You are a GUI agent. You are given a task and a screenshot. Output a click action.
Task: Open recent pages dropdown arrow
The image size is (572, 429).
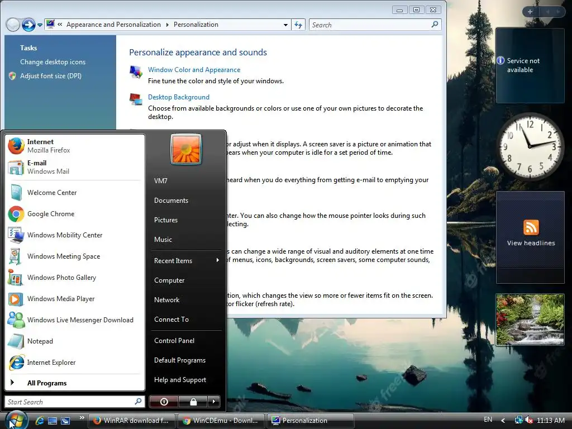[x=40, y=25]
